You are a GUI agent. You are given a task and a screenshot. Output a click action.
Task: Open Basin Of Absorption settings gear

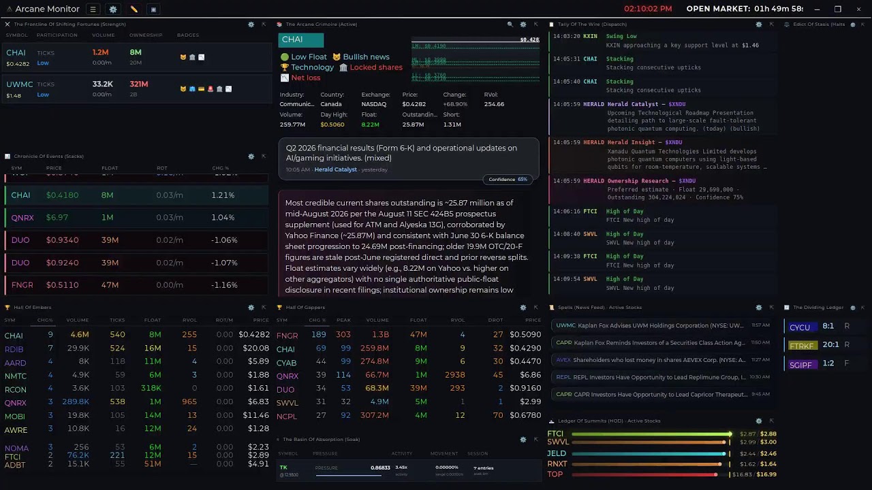523,440
